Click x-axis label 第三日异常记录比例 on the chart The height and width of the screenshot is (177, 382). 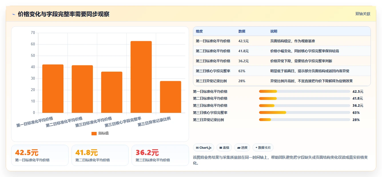coord(154,122)
